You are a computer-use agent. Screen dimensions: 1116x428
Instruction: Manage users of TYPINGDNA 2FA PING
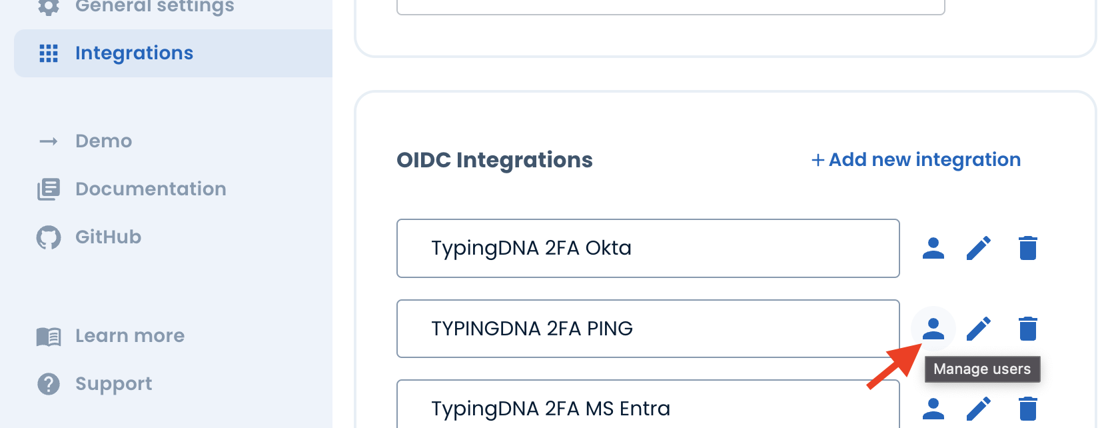pos(933,329)
